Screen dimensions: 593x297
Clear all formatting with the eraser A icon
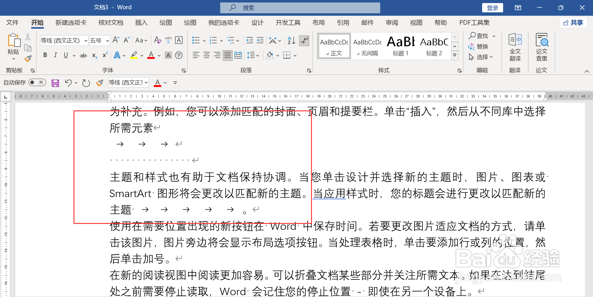tap(158, 40)
